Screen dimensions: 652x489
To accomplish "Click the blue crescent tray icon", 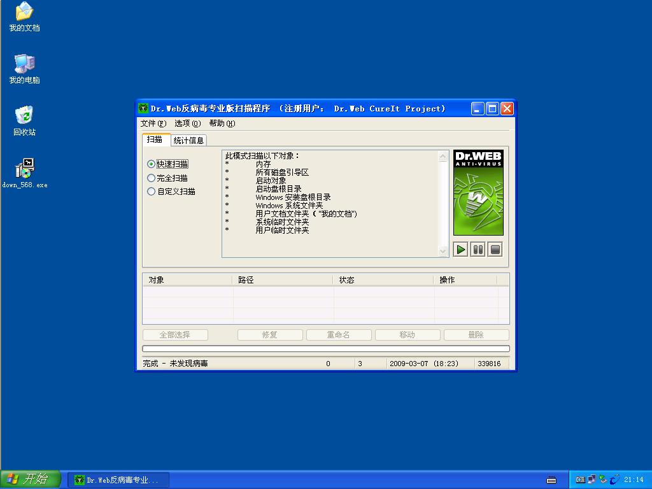I will click(x=614, y=480).
